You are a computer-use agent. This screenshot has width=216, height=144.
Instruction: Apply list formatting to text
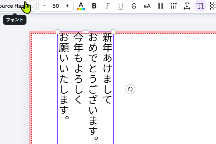point(174,6)
